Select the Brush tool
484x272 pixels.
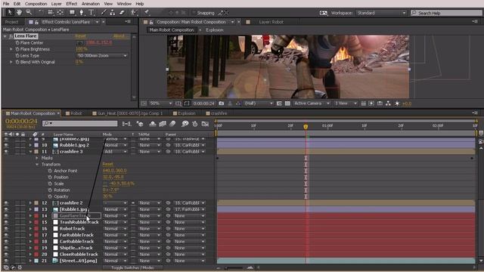pos(104,12)
